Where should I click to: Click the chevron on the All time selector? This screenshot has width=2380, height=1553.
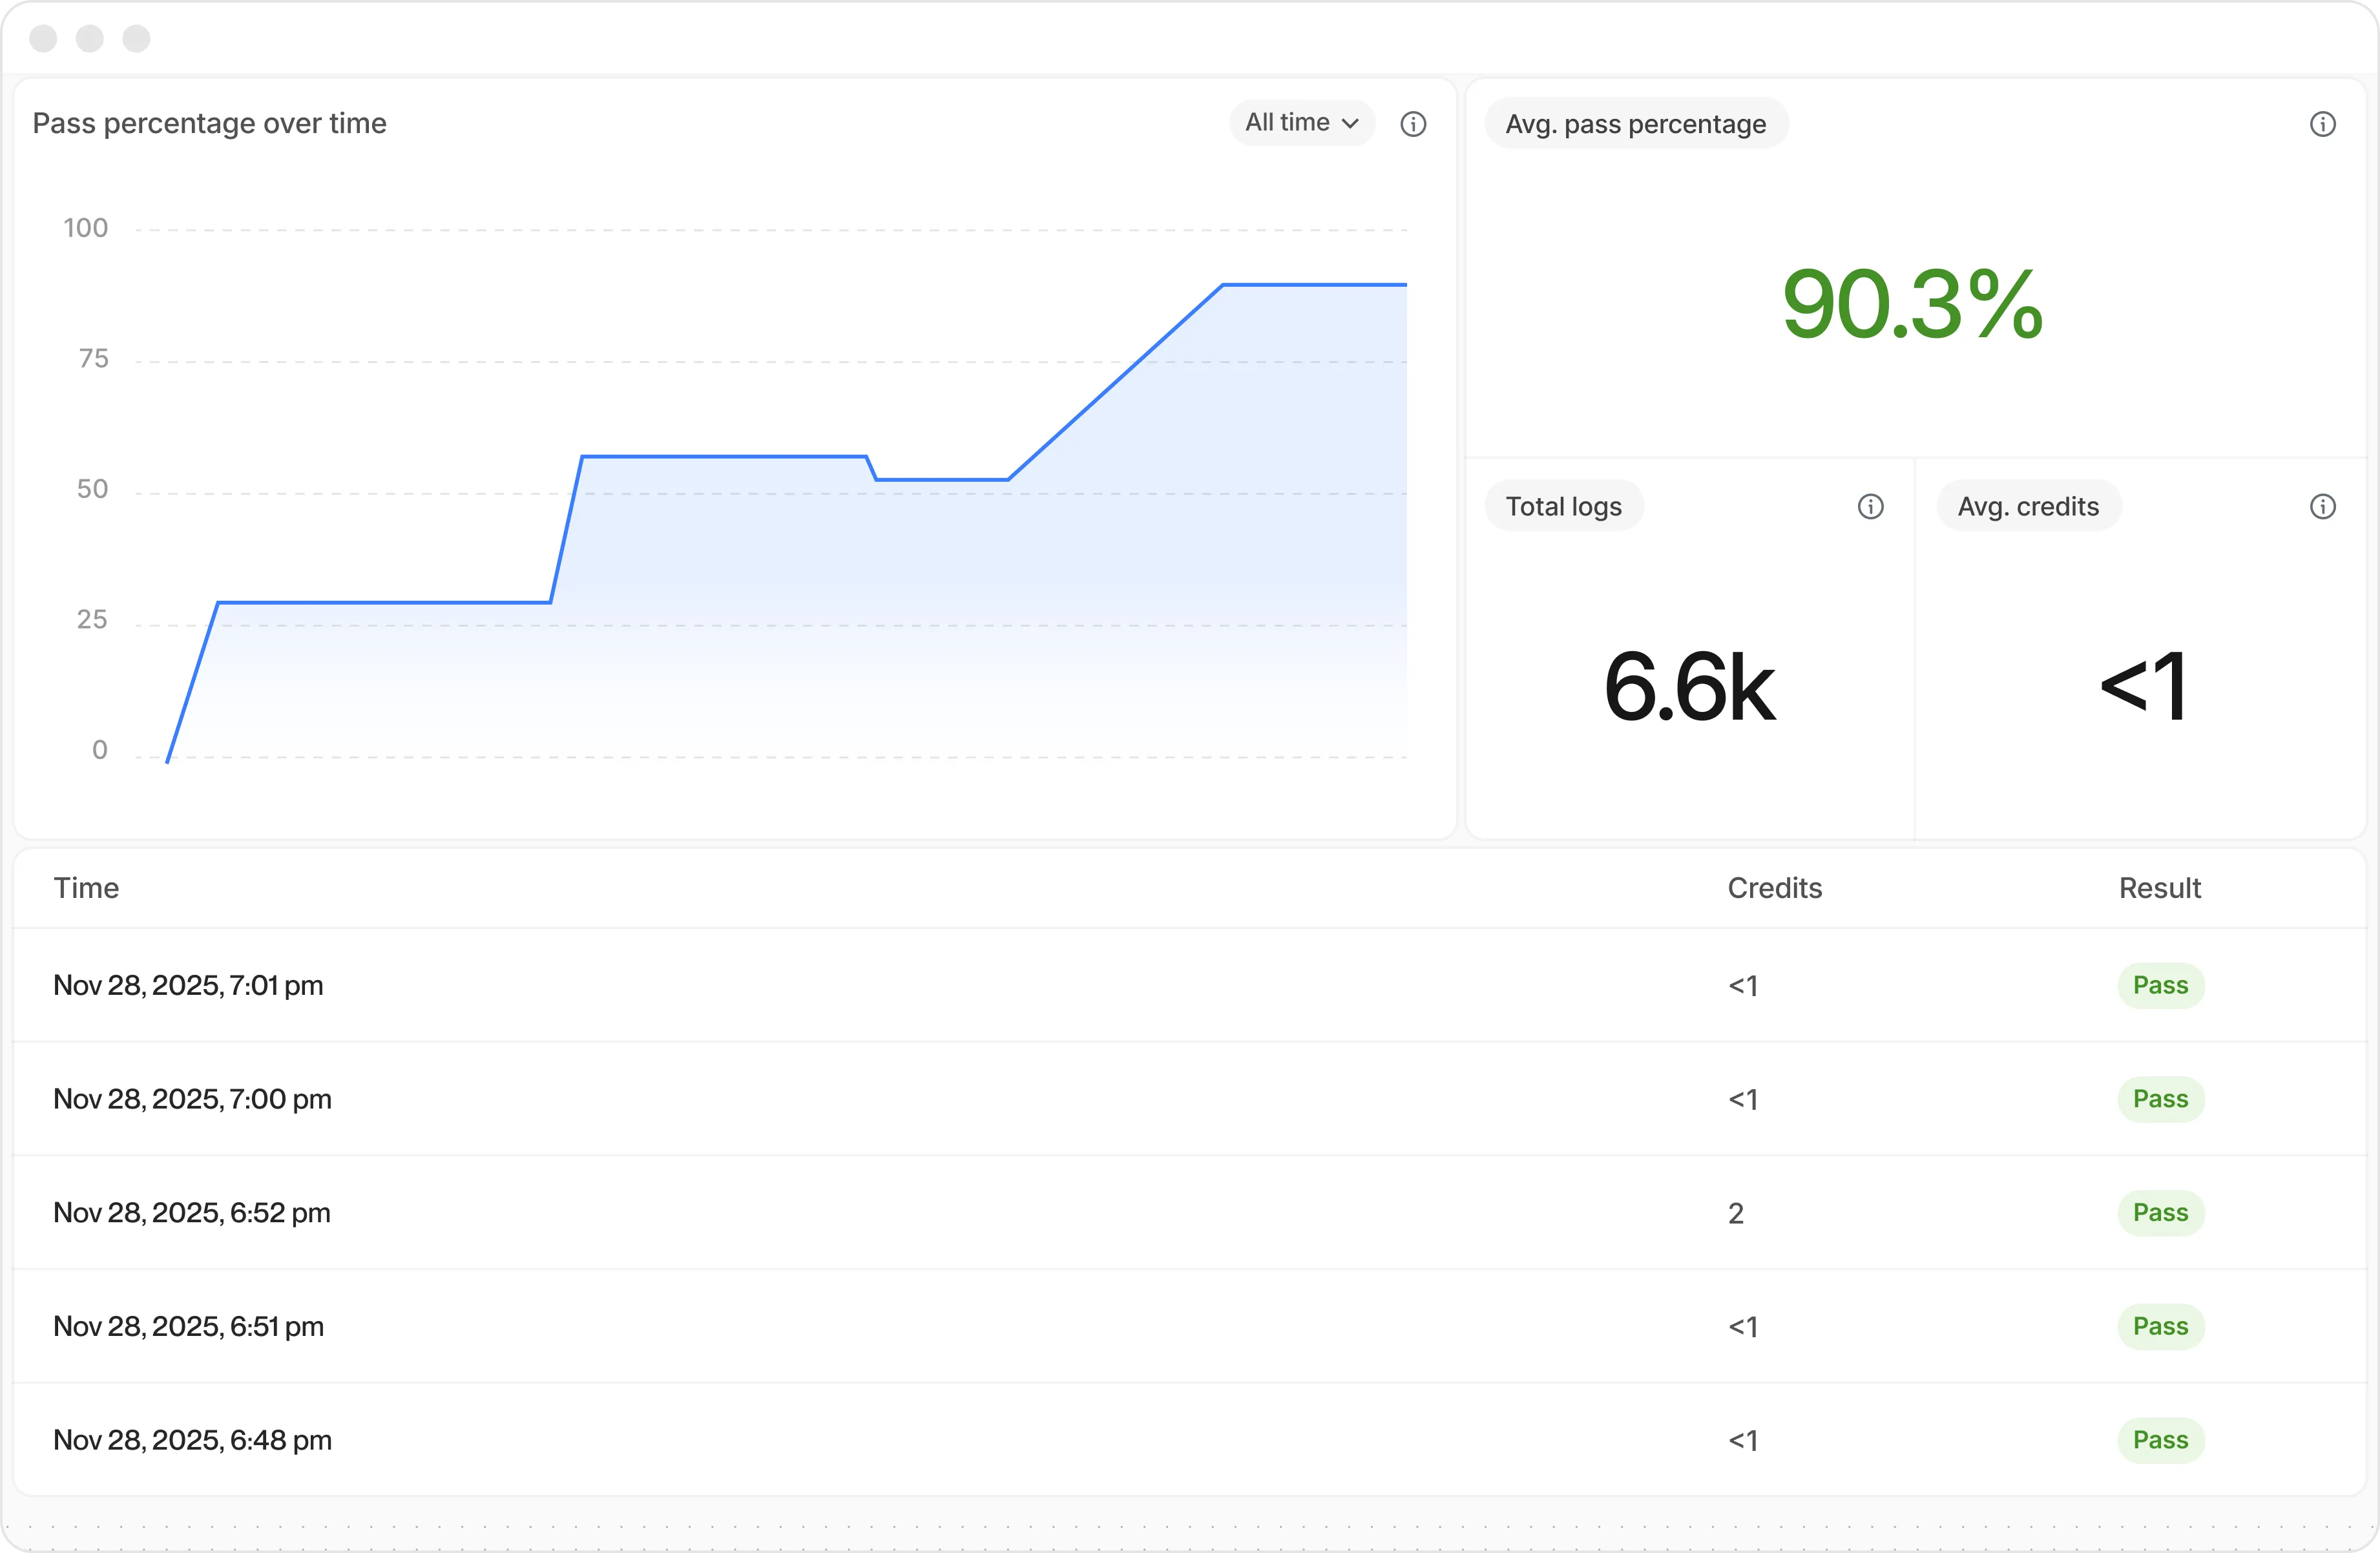[1352, 123]
